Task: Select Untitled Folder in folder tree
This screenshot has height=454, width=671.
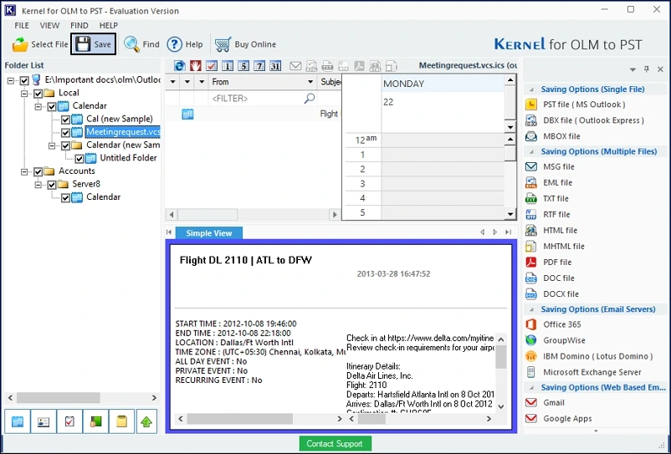Action: click(x=128, y=158)
